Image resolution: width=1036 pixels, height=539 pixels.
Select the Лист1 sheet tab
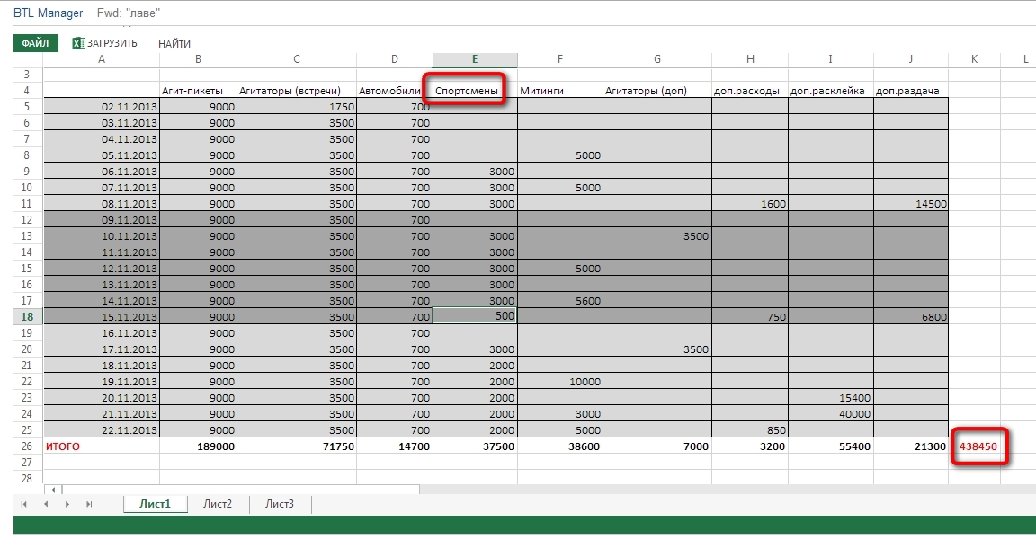tap(156, 504)
